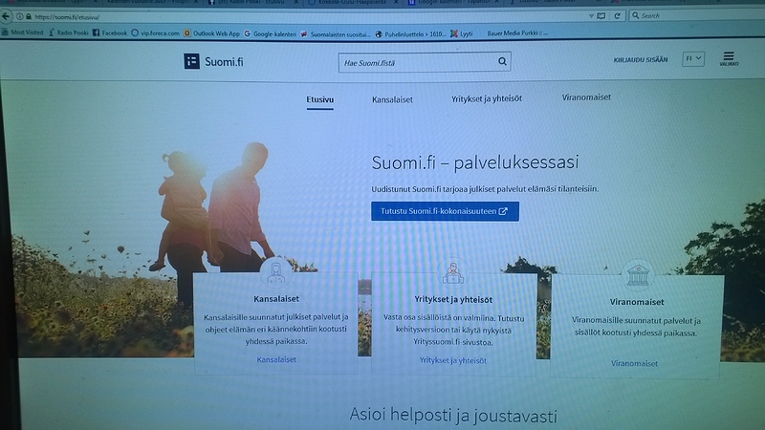The width and height of the screenshot is (765, 430).
Task: Click the magnifier search icon in site search
Action: click(x=503, y=61)
